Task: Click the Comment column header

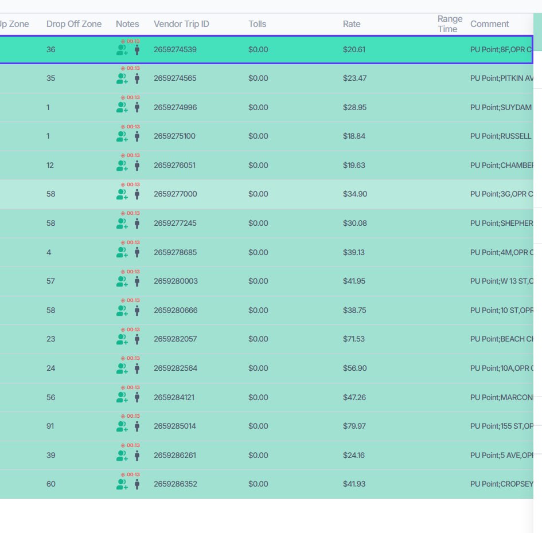Action: pos(489,24)
